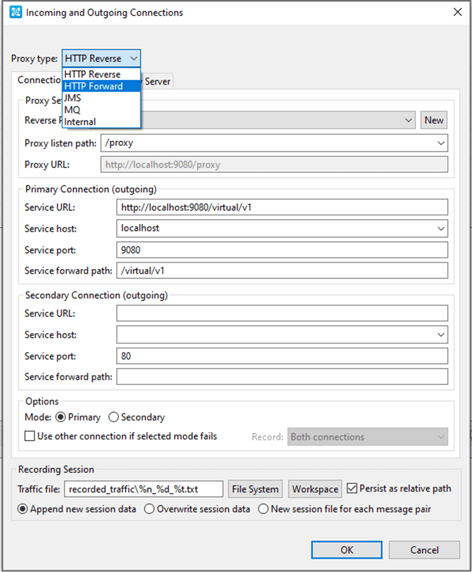472x572 pixels.
Task: Click the Traffic file input field
Action: [143, 488]
